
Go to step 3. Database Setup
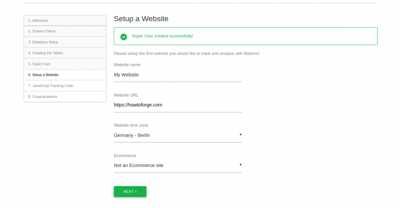click(x=65, y=42)
